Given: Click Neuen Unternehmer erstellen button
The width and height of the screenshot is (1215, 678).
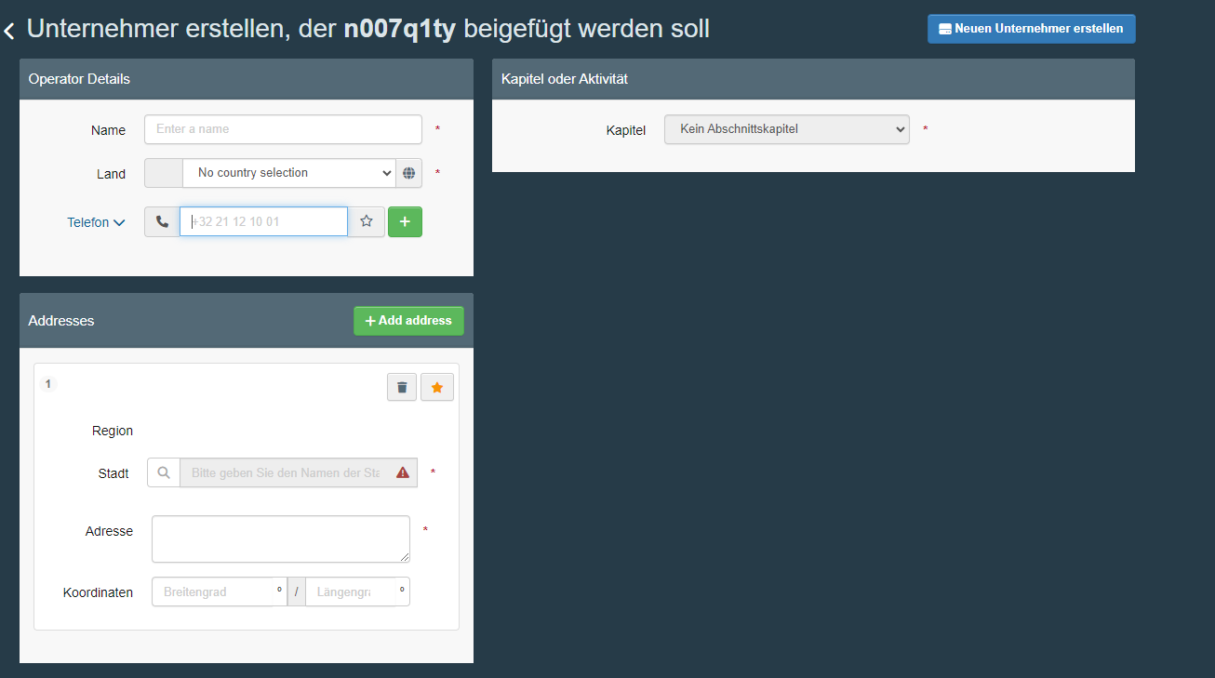Looking at the screenshot, I should pyautogui.click(x=1031, y=29).
